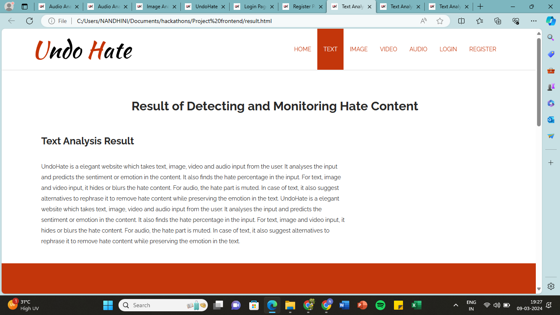Screen dimensions: 560x315
Task: Show hidden system tray icons
Action: (455, 305)
